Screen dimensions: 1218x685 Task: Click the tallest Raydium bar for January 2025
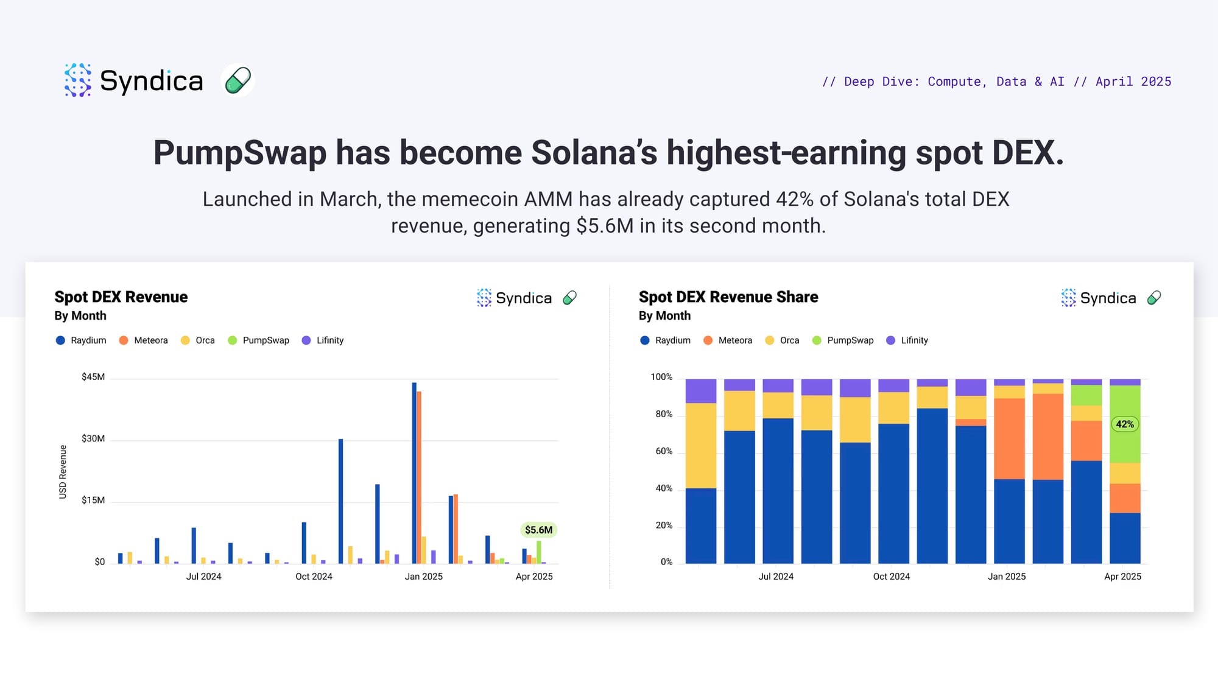[414, 472]
